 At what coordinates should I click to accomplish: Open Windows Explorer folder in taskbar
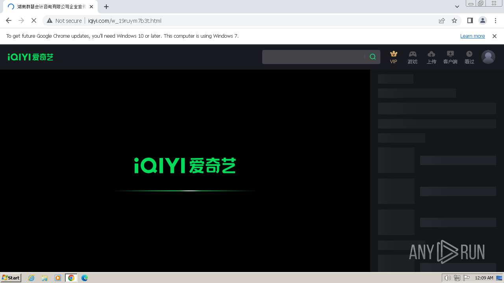click(x=44, y=278)
